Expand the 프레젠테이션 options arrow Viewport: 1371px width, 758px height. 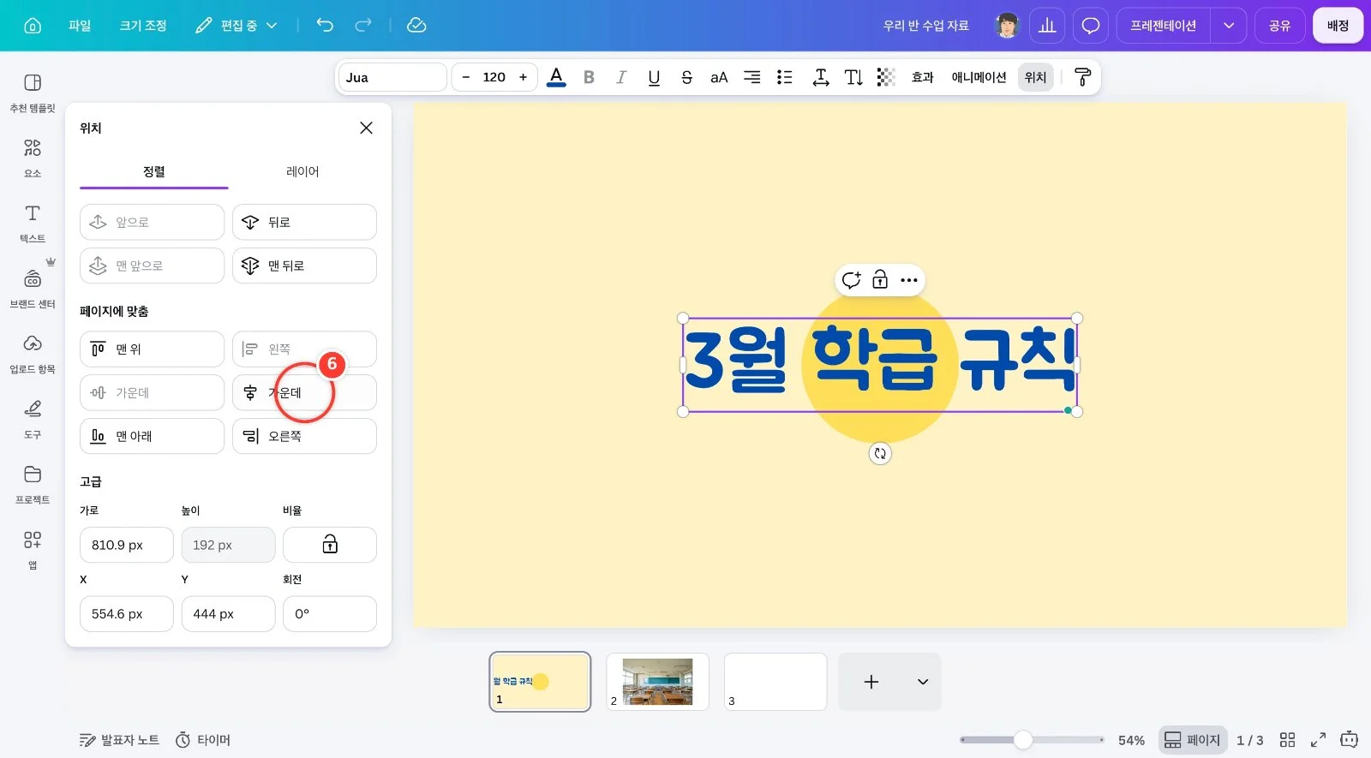pos(1228,26)
